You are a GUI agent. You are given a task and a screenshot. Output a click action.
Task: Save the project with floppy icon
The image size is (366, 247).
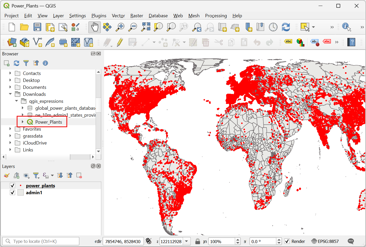coord(37,27)
